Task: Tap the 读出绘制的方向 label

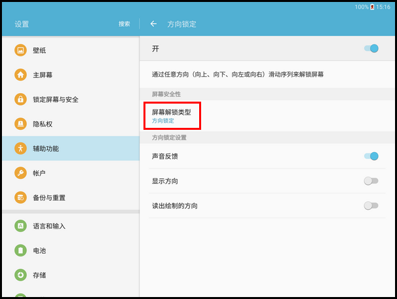Action: point(175,206)
